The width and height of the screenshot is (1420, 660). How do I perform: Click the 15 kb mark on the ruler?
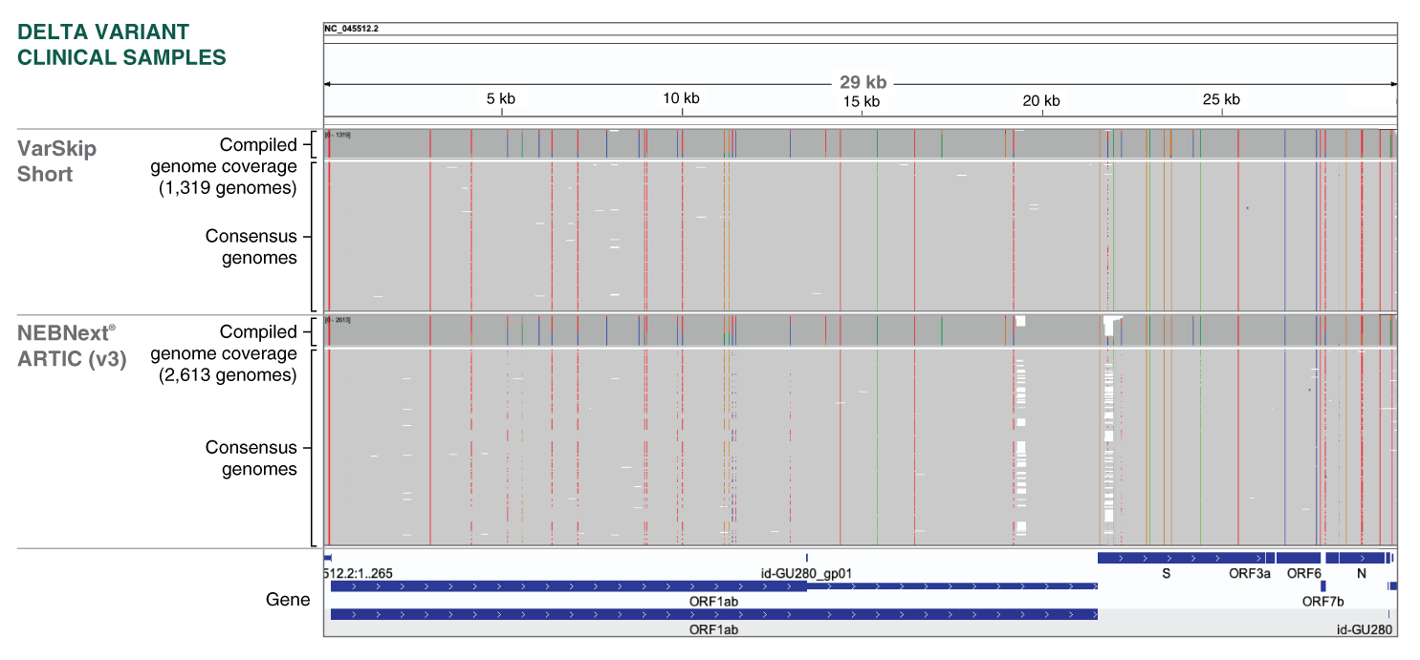(862, 99)
